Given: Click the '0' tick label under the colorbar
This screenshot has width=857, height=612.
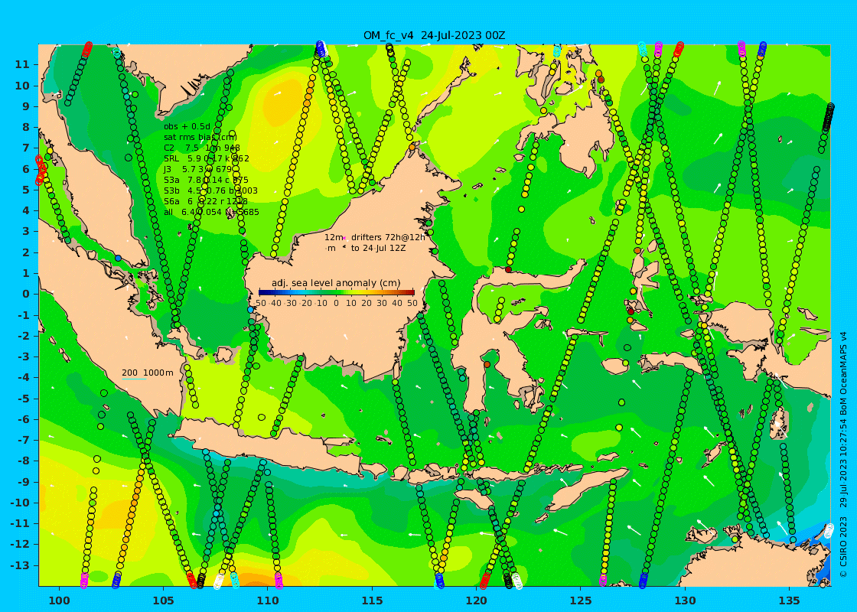Looking at the screenshot, I should pyautogui.click(x=336, y=303).
